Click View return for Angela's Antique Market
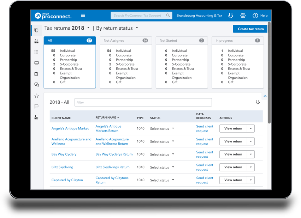 point(233,128)
